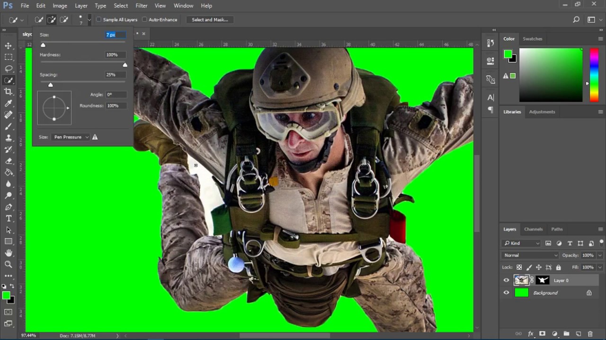Image resolution: width=606 pixels, height=340 pixels.
Task: Open the layer style fx menu
Action: click(x=531, y=334)
